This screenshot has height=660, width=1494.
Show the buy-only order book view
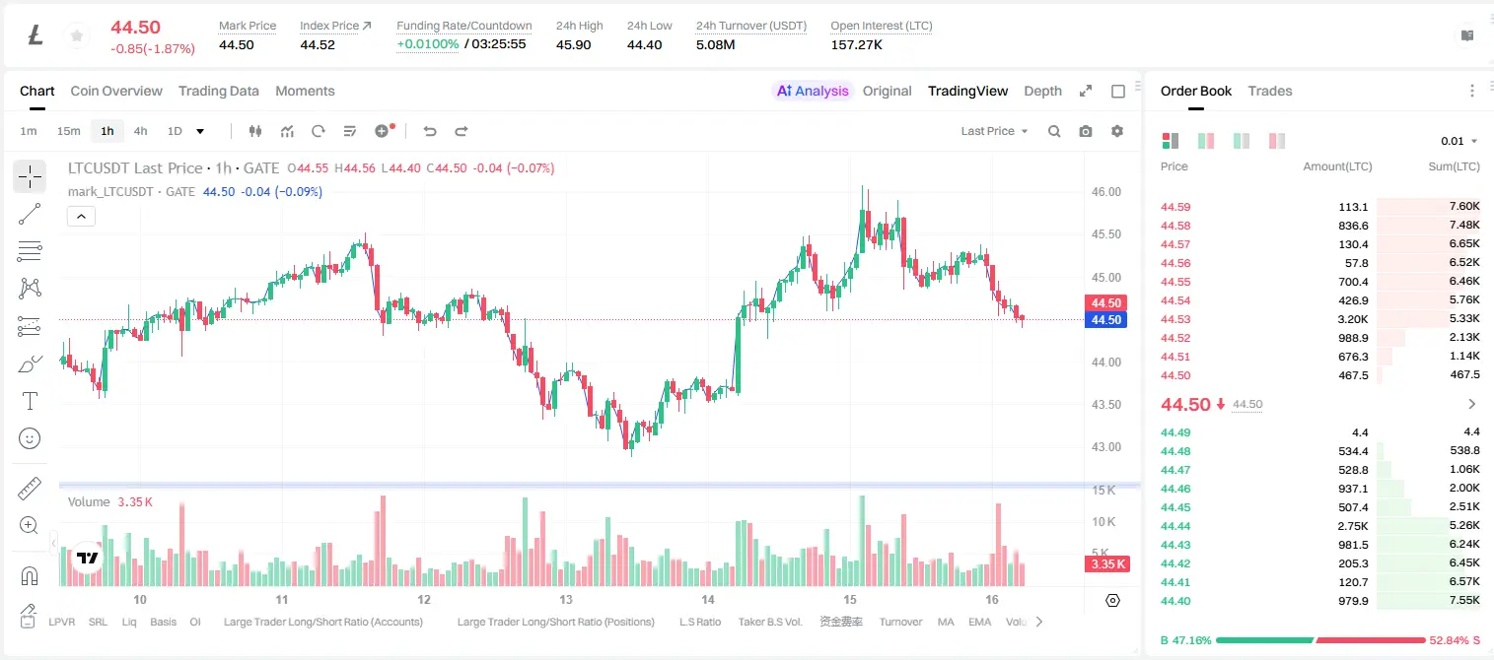[x=1242, y=141]
